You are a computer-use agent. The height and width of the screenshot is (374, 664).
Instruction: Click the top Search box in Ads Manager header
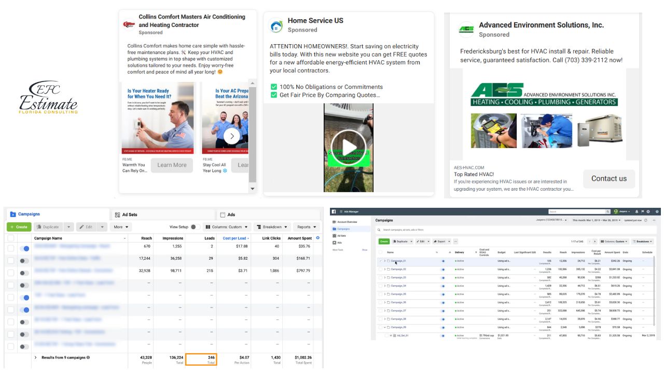click(576, 211)
